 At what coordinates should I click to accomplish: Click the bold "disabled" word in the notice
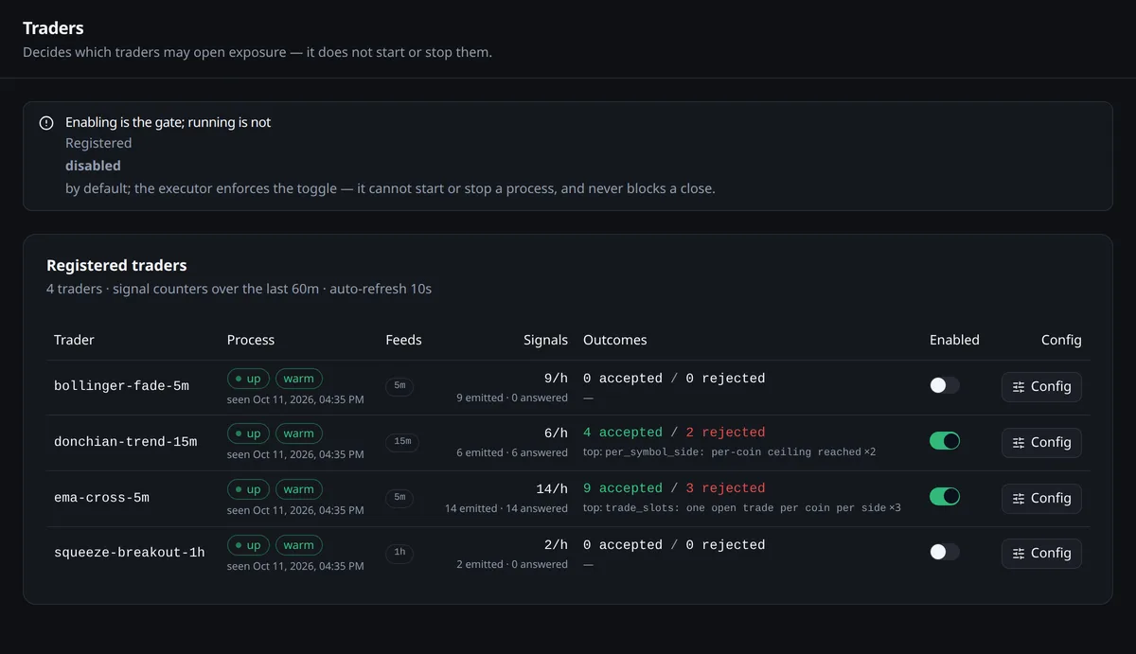(93, 166)
